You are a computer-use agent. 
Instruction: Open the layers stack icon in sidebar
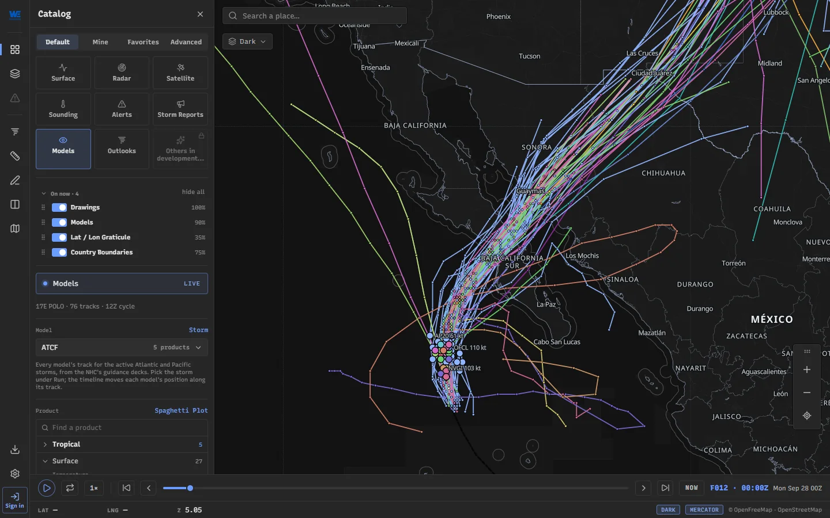click(15, 74)
